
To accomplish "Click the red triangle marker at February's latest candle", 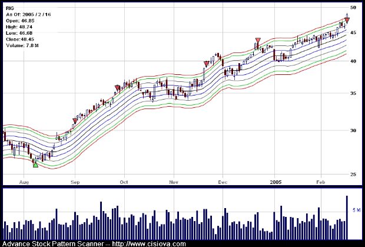I will point(347,21).
